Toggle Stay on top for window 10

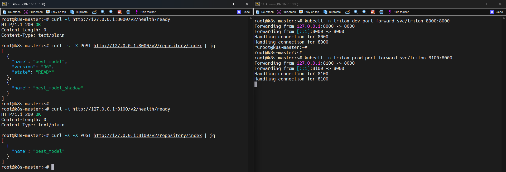click(56, 12)
